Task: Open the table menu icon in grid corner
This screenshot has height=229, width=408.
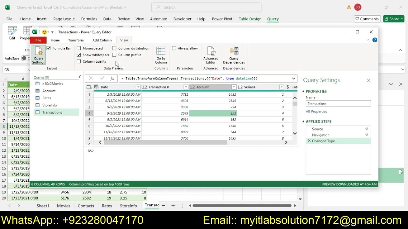Action: pos(89,87)
